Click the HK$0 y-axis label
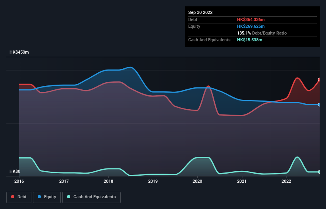Viewport: 326px width, 209px height. click(x=15, y=171)
